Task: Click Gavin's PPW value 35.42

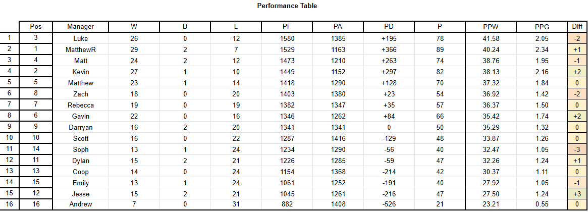Action: (491, 116)
